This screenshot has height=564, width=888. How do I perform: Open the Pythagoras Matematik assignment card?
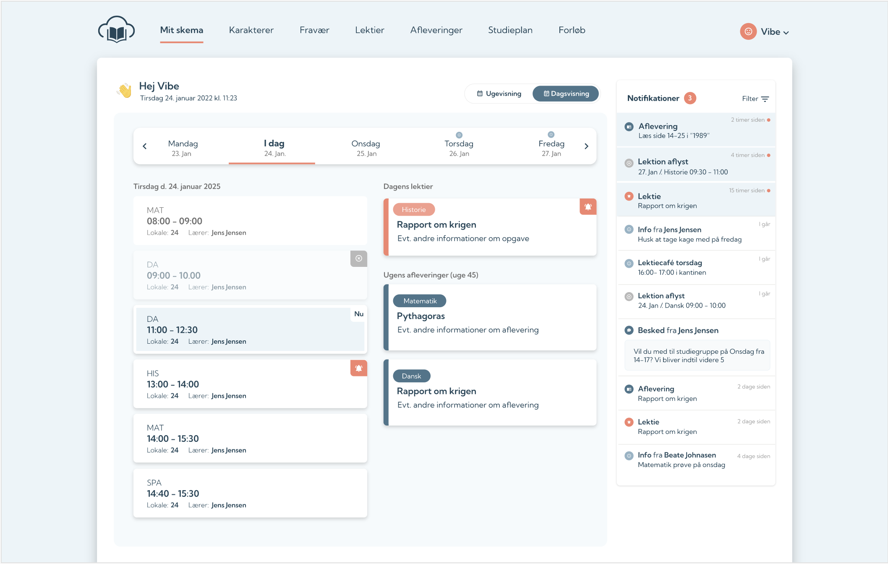(x=490, y=317)
